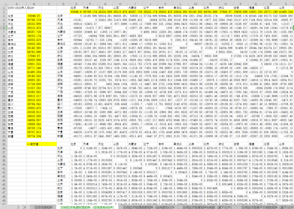Jump to the first sheet with the start arrow
This screenshot has width=294, height=209.
pyautogui.click(x=5, y=207)
